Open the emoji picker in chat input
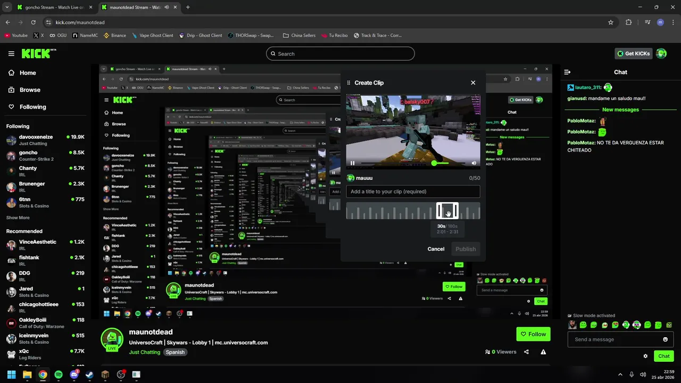The width and height of the screenshot is (681, 383). point(665,339)
